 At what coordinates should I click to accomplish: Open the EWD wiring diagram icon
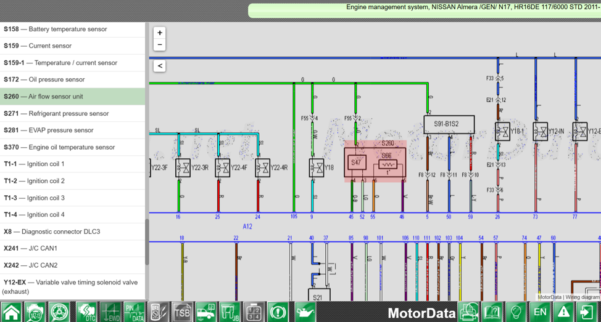[x=110, y=312]
